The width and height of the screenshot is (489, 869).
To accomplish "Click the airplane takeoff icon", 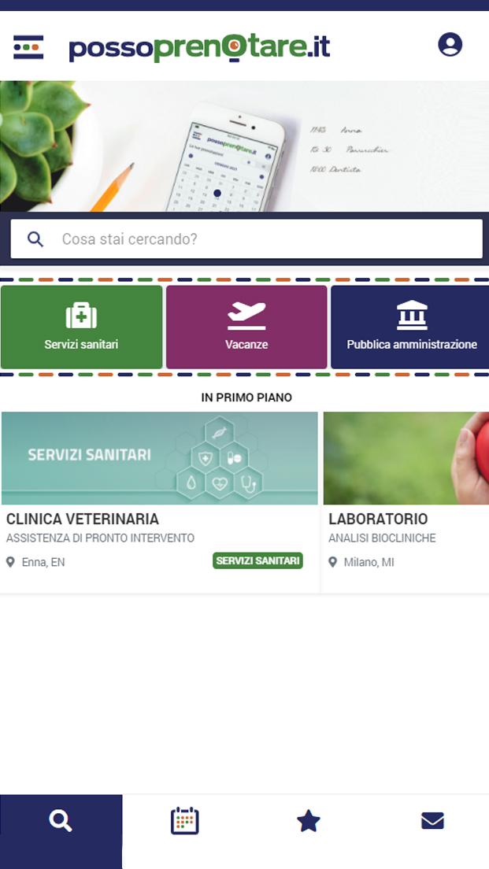I will click(246, 316).
